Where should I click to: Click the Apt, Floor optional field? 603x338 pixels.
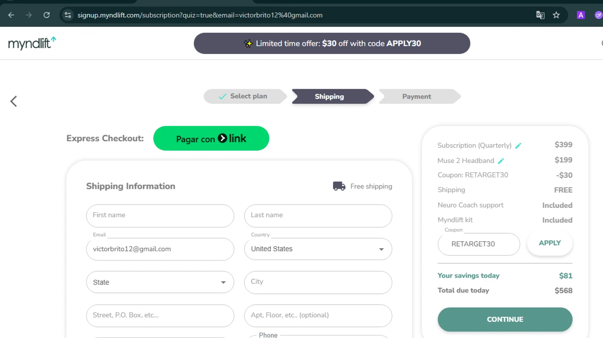pyautogui.click(x=318, y=316)
